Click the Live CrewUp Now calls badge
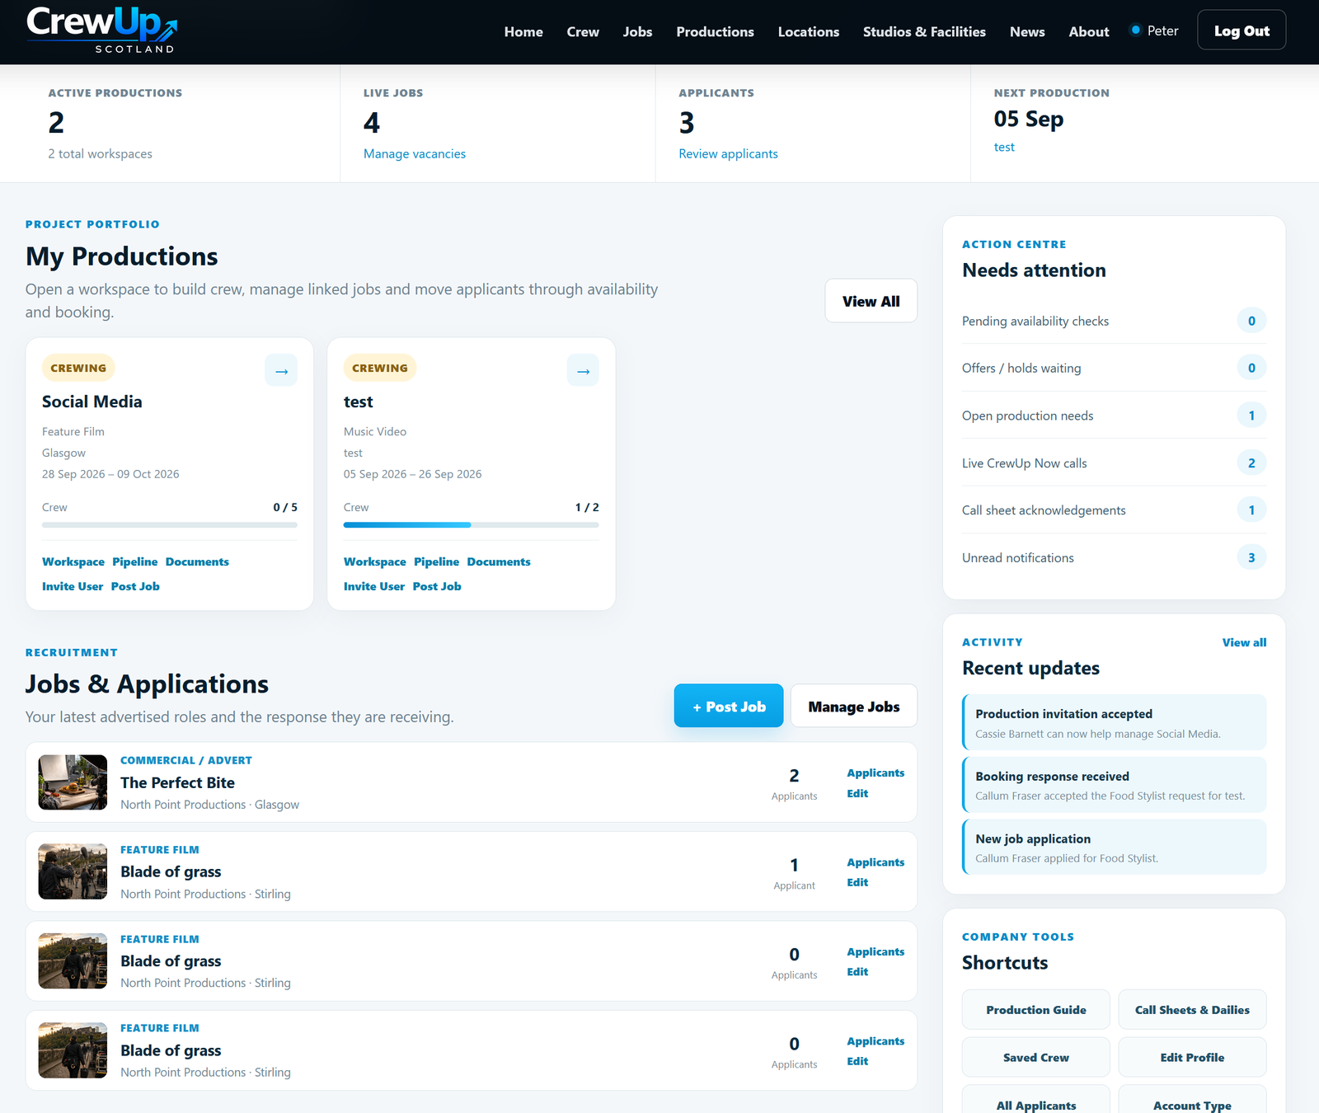Viewport: 1319px width, 1113px height. (x=1251, y=463)
